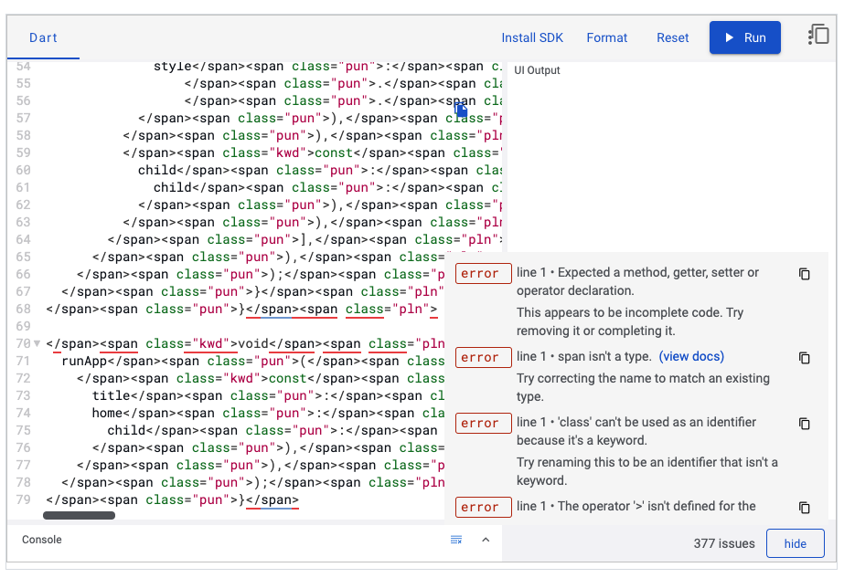Viewport: 844px width, 578px height.
Task: Hide the issues panel
Action: click(795, 542)
